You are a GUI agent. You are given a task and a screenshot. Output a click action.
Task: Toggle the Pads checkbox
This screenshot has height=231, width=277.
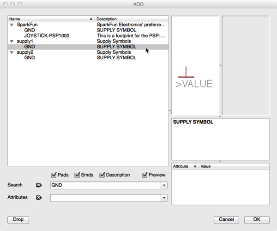pos(54,175)
